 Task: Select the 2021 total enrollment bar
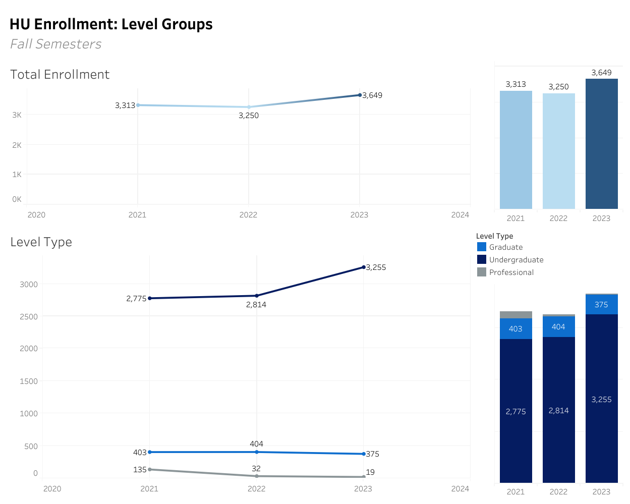coord(516,150)
